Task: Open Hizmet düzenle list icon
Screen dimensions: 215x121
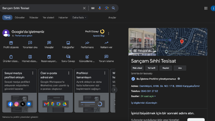Action: [x=30, y=57]
